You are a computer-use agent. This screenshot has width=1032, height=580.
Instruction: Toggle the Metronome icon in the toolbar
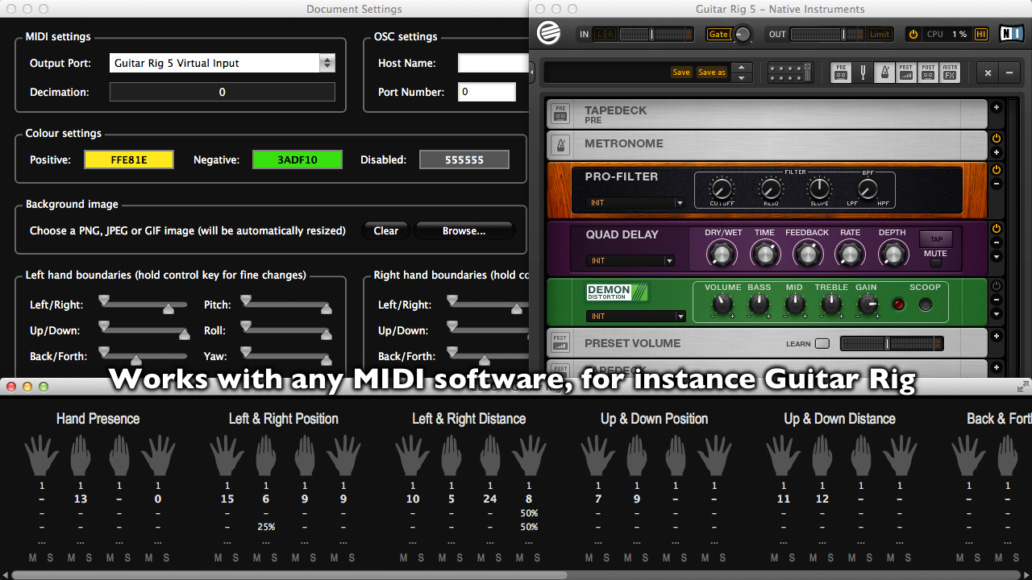884,72
